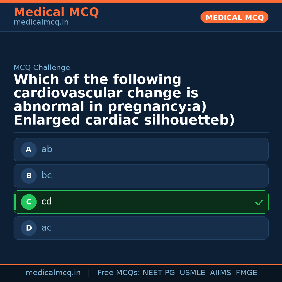The width and height of the screenshot is (282, 282).
Task: Select answer option A labeled ab
Action: click(141, 150)
